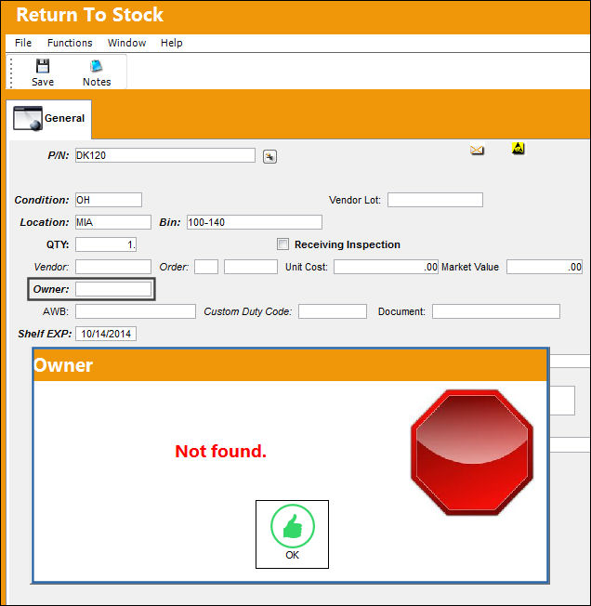
Task: Click the Vendor Lot input field
Action: point(435,200)
